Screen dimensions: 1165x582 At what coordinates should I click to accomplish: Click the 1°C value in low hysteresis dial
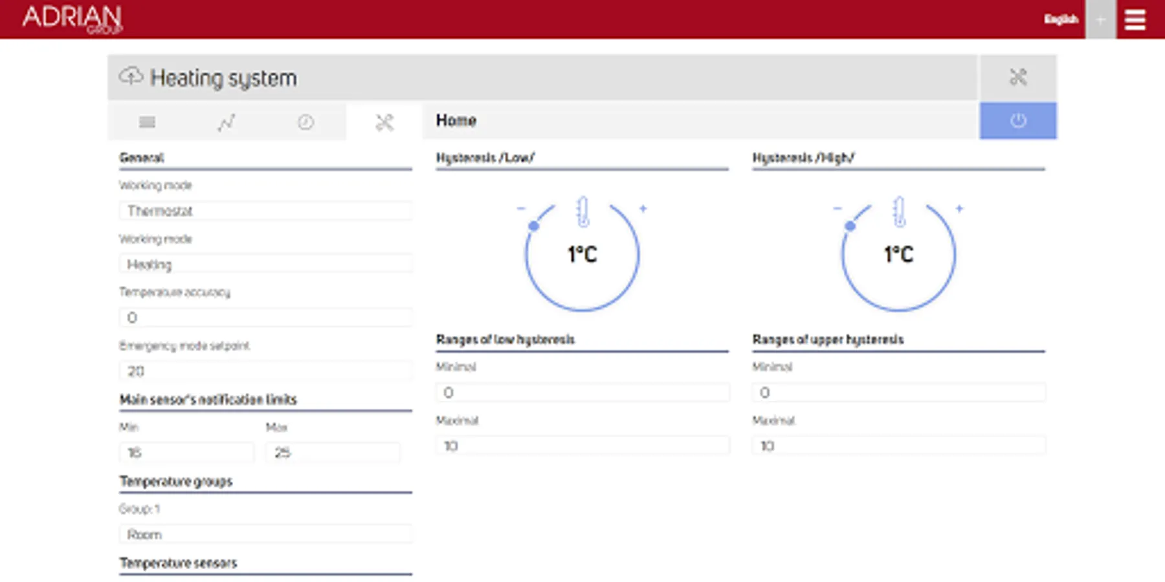pyautogui.click(x=582, y=255)
